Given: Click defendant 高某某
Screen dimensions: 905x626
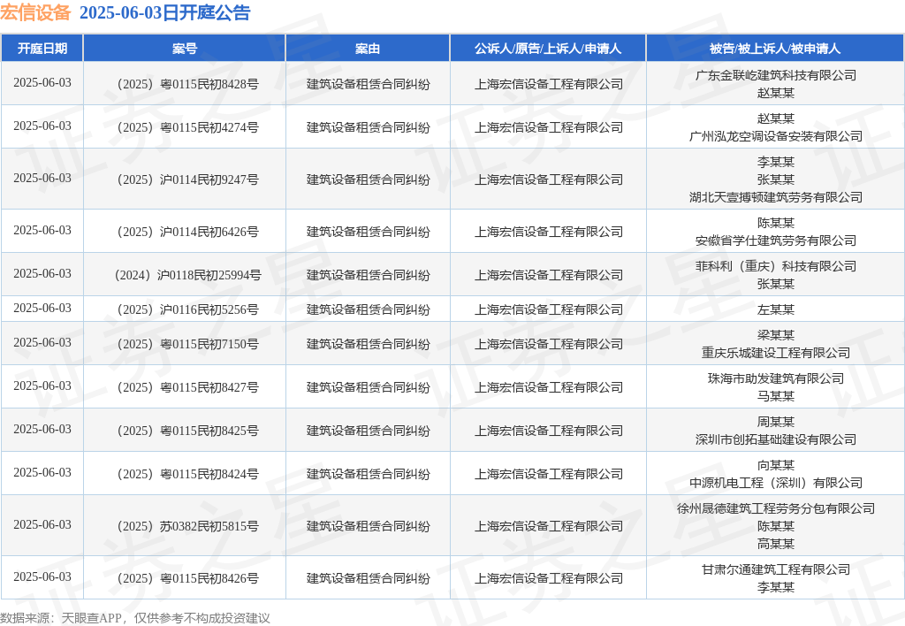Looking at the screenshot, I should (x=775, y=544).
